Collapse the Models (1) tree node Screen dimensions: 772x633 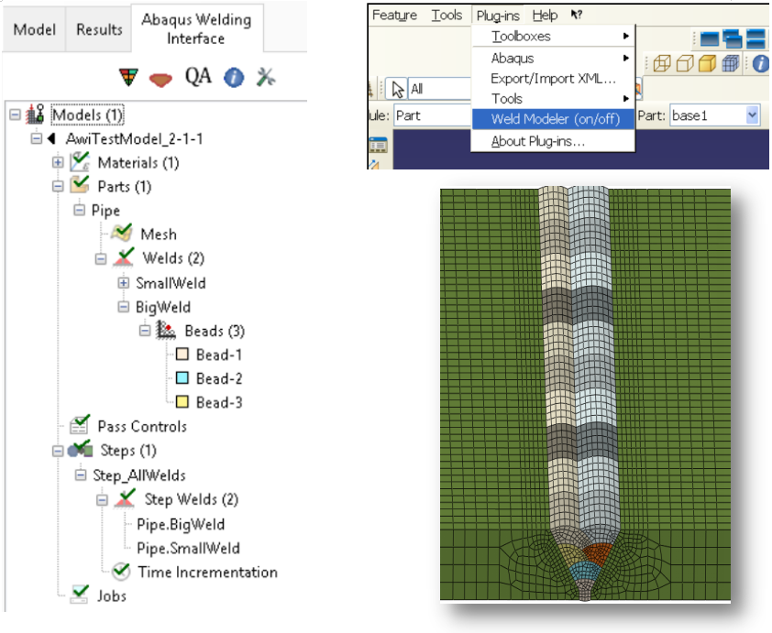point(16,115)
